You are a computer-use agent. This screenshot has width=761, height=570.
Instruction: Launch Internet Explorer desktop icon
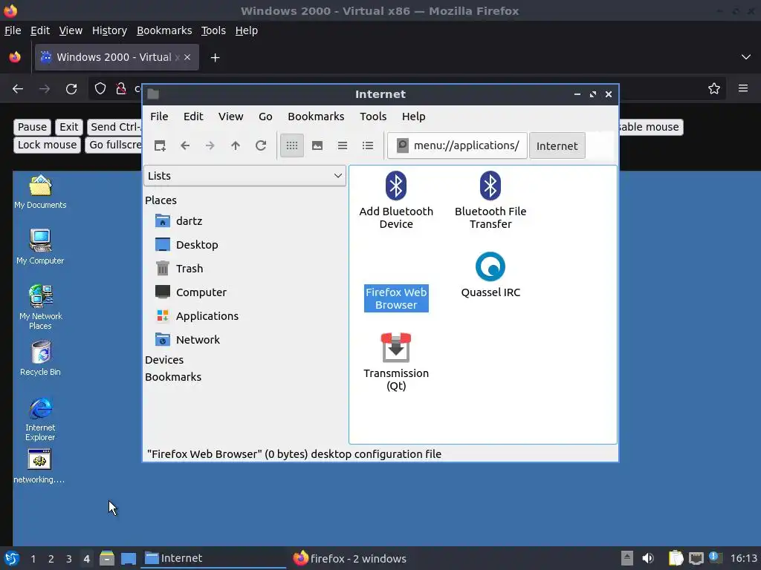(40, 420)
